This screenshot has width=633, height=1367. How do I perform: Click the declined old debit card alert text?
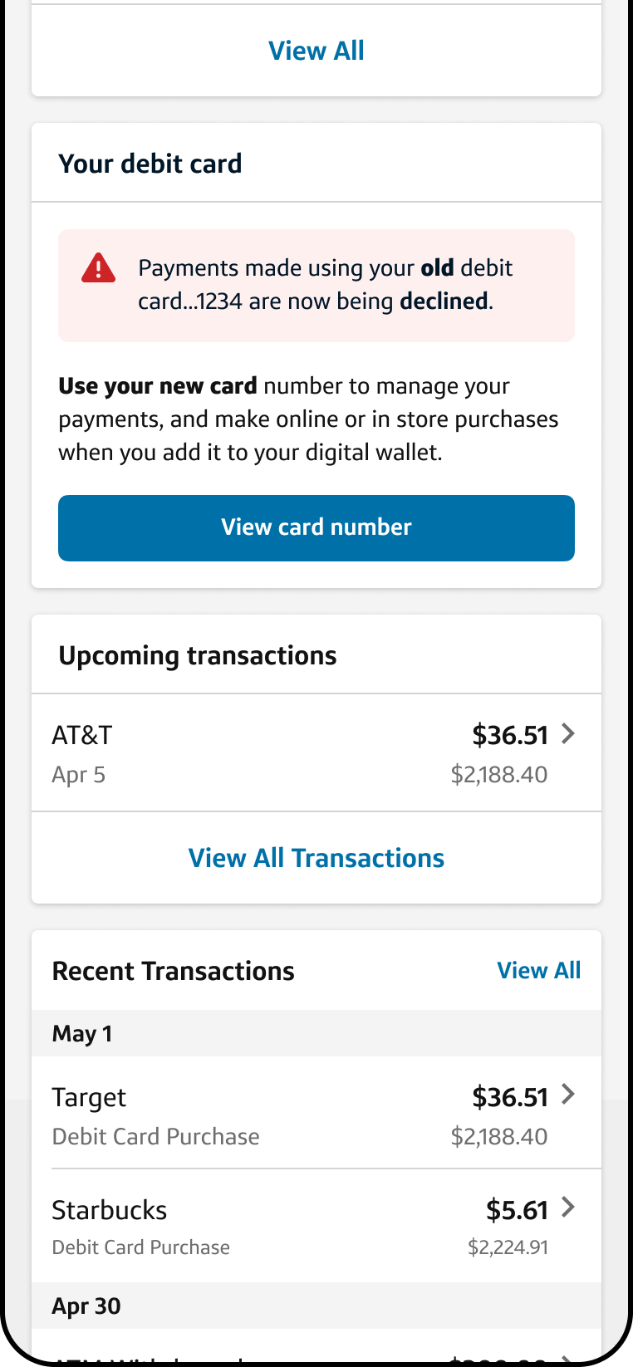pos(325,285)
